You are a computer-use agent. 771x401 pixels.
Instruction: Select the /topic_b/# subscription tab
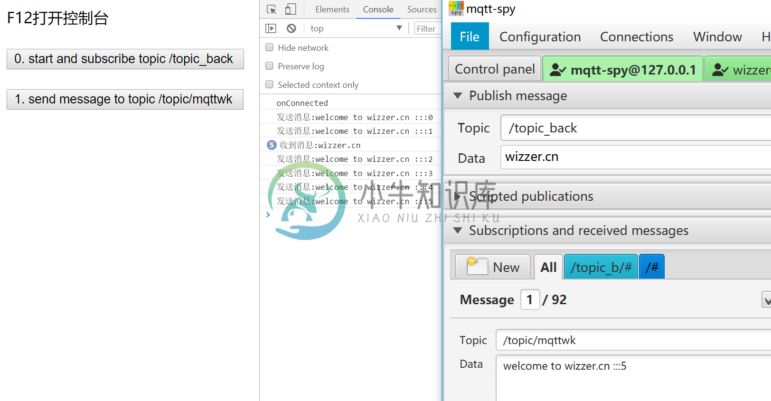(601, 267)
